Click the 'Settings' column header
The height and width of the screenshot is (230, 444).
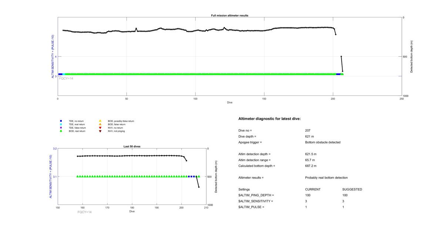pyautogui.click(x=244, y=190)
